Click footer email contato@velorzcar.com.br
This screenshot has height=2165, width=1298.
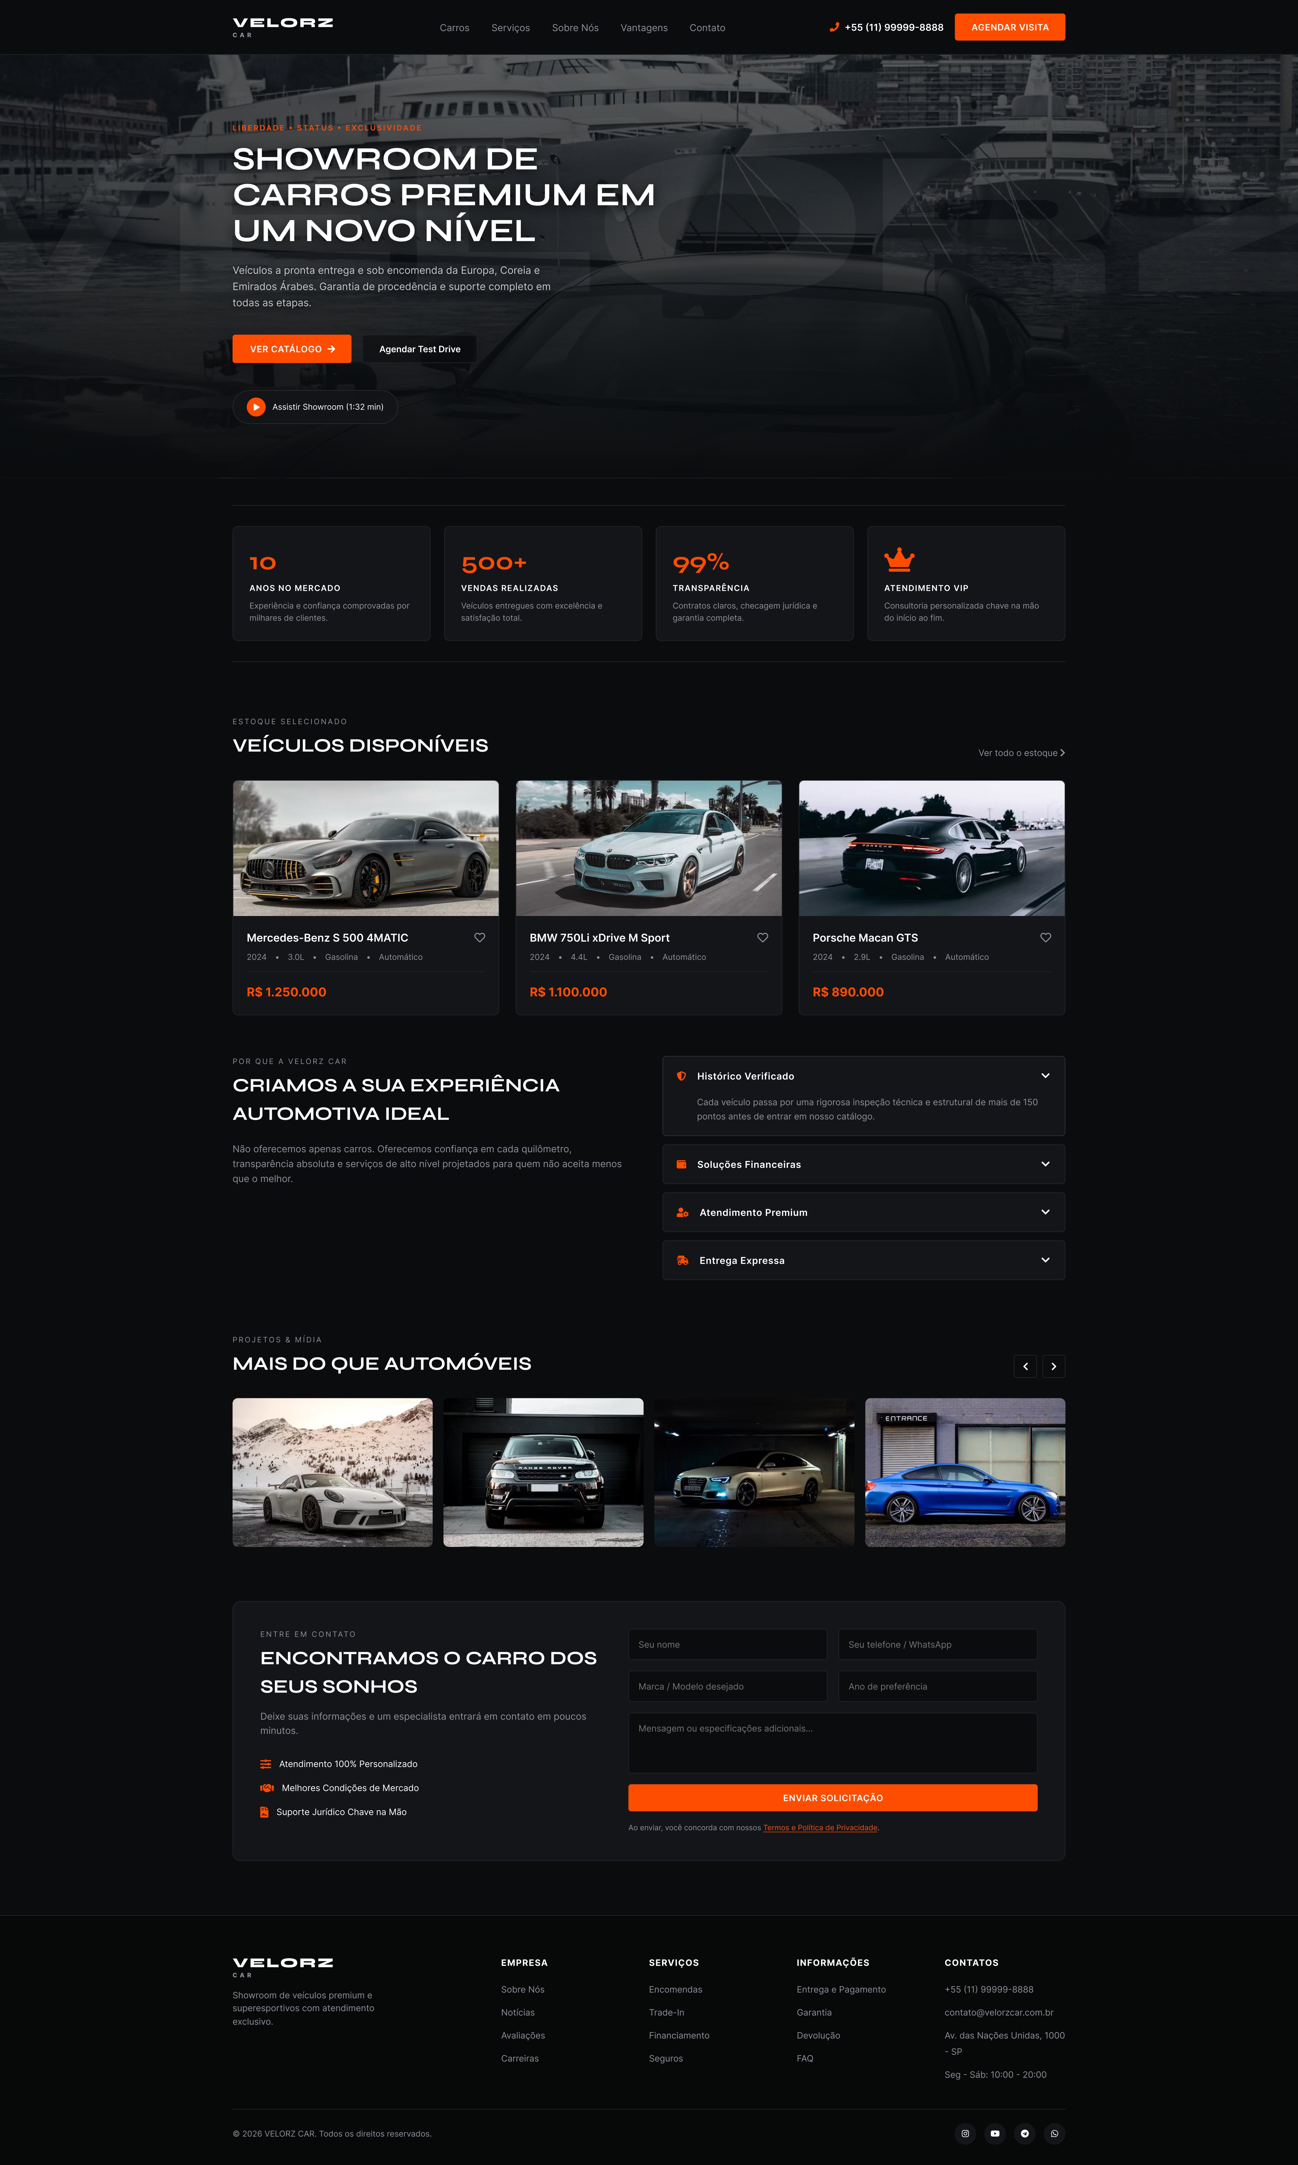tap(999, 2013)
